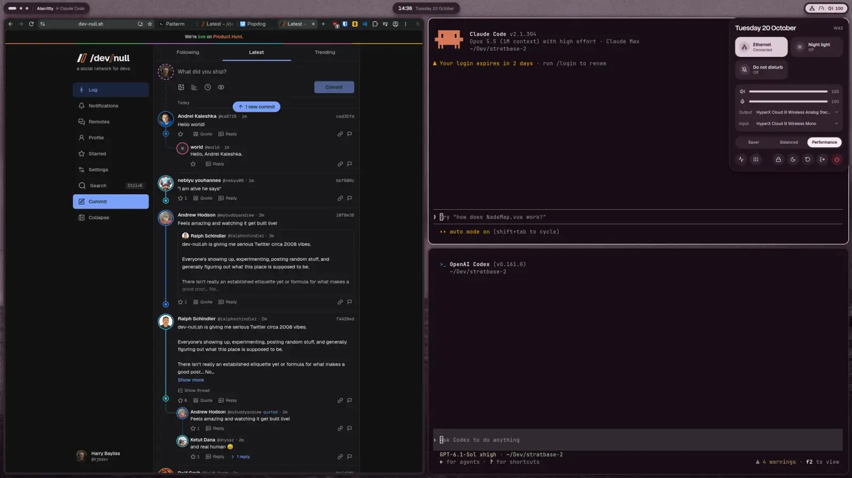Viewport: 852px width, 478px height.
Task: Click the lock screen icon
Action: [x=778, y=159]
